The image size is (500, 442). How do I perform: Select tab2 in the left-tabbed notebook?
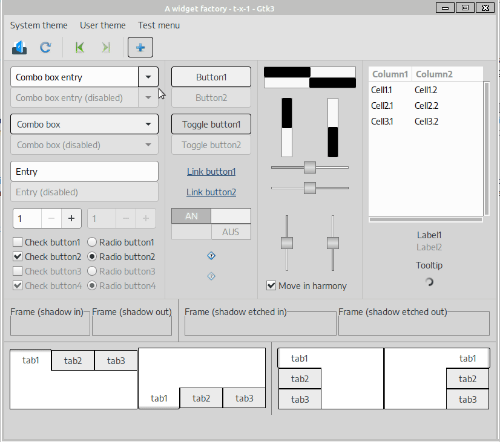point(300,379)
